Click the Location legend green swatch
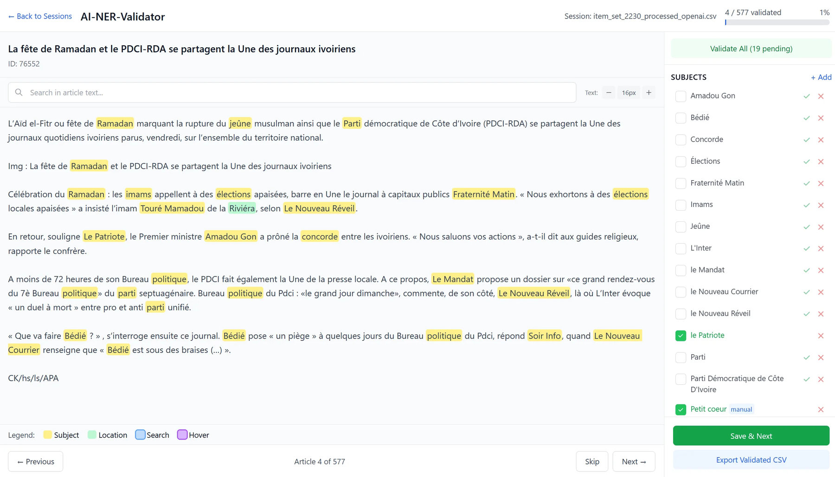The height and width of the screenshot is (477, 835). point(92,435)
